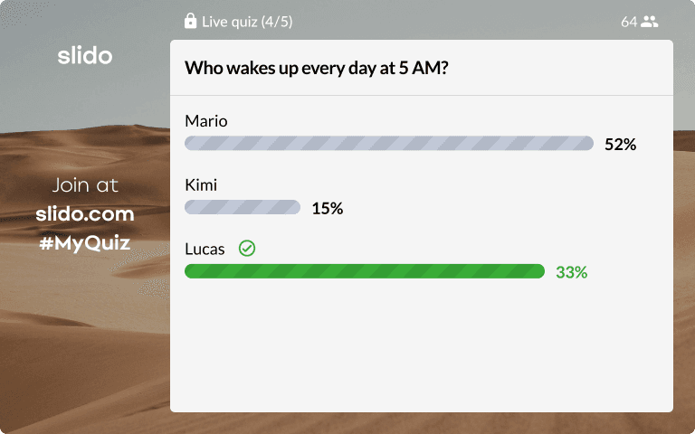This screenshot has width=695, height=434.
Task: Select the Kimi answer label
Action: pos(201,184)
